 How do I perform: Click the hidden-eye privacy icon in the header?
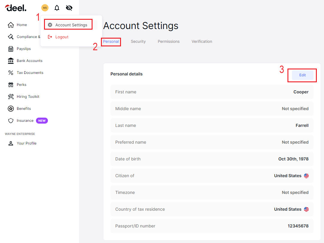pyautogui.click(x=69, y=8)
